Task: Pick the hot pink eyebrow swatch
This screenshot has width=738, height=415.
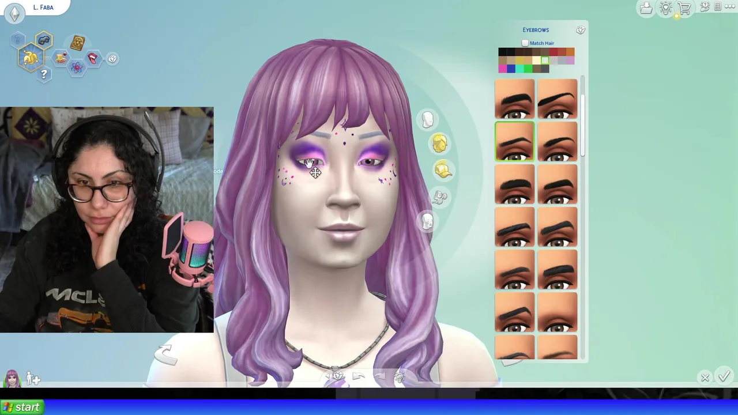Action: 503,69
